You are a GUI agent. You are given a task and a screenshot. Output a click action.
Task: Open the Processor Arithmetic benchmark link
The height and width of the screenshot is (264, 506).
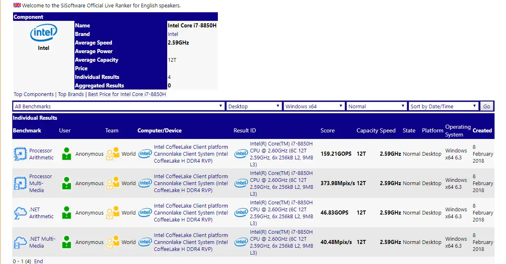click(41, 154)
